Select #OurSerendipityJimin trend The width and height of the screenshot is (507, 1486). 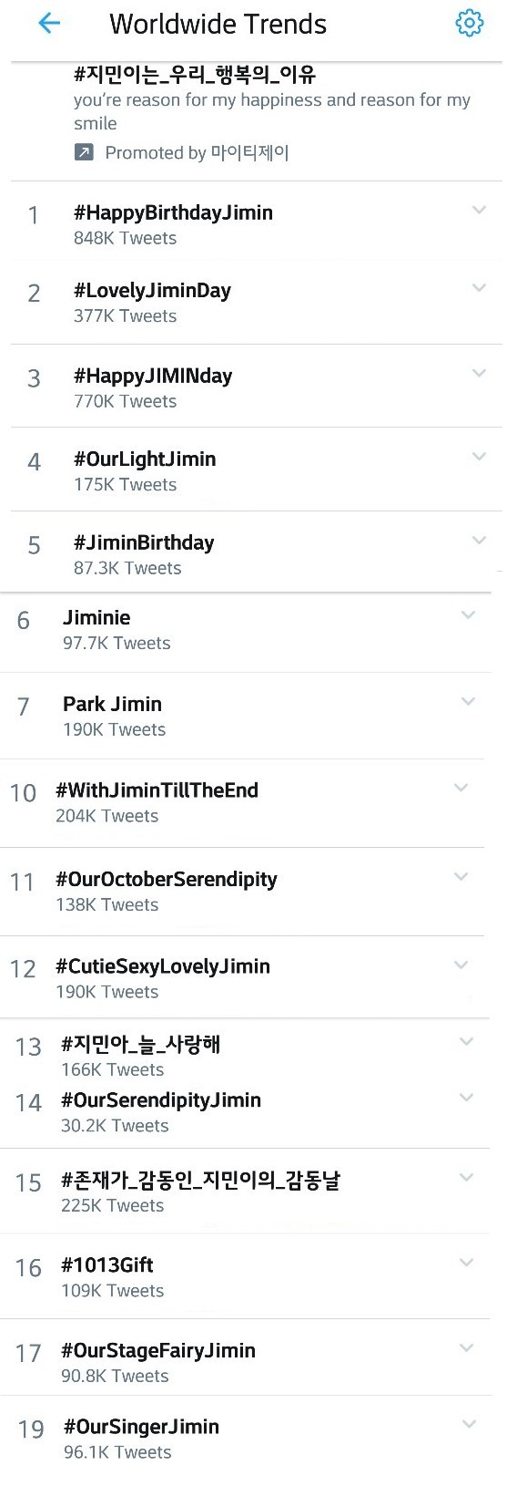click(251, 1112)
